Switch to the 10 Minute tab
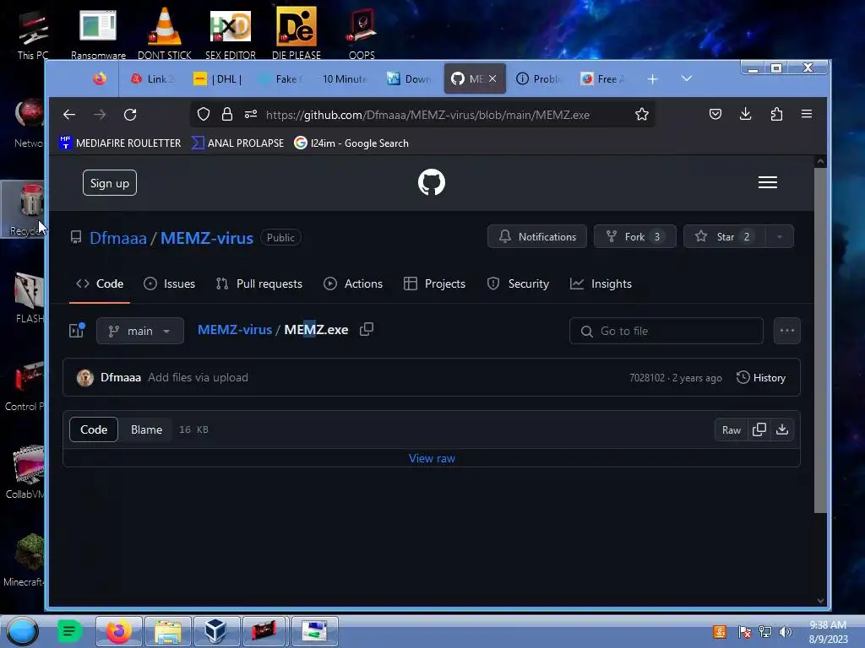This screenshot has height=648, width=865. [x=345, y=79]
